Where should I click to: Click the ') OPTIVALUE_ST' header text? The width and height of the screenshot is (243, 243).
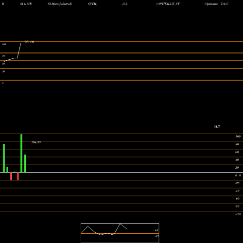[x=168, y=4]
